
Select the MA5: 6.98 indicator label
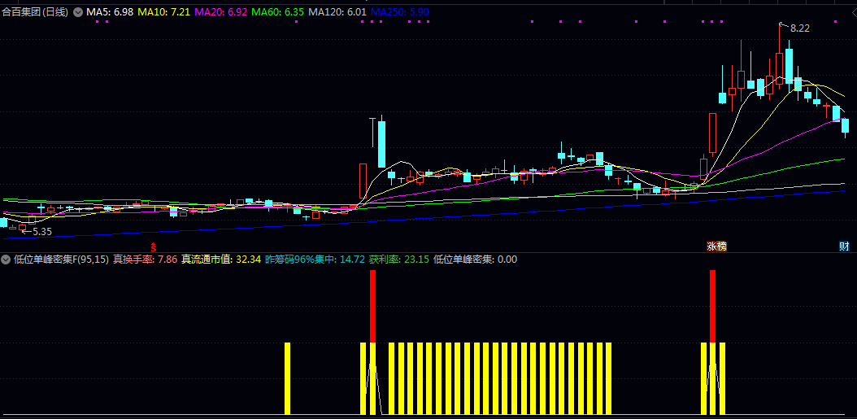pyautogui.click(x=109, y=11)
